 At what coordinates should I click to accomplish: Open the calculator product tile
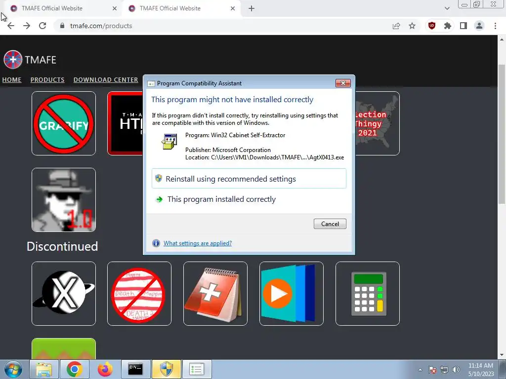(x=368, y=294)
